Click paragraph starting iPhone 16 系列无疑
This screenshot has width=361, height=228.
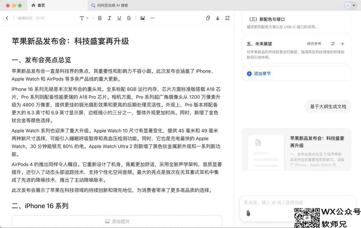click(x=116, y=105)
